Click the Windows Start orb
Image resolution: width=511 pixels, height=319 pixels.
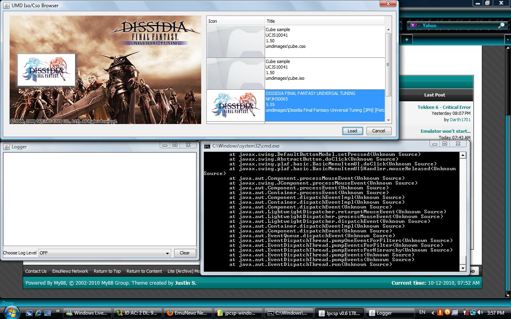pyautogui.click(x=11, y=312)
